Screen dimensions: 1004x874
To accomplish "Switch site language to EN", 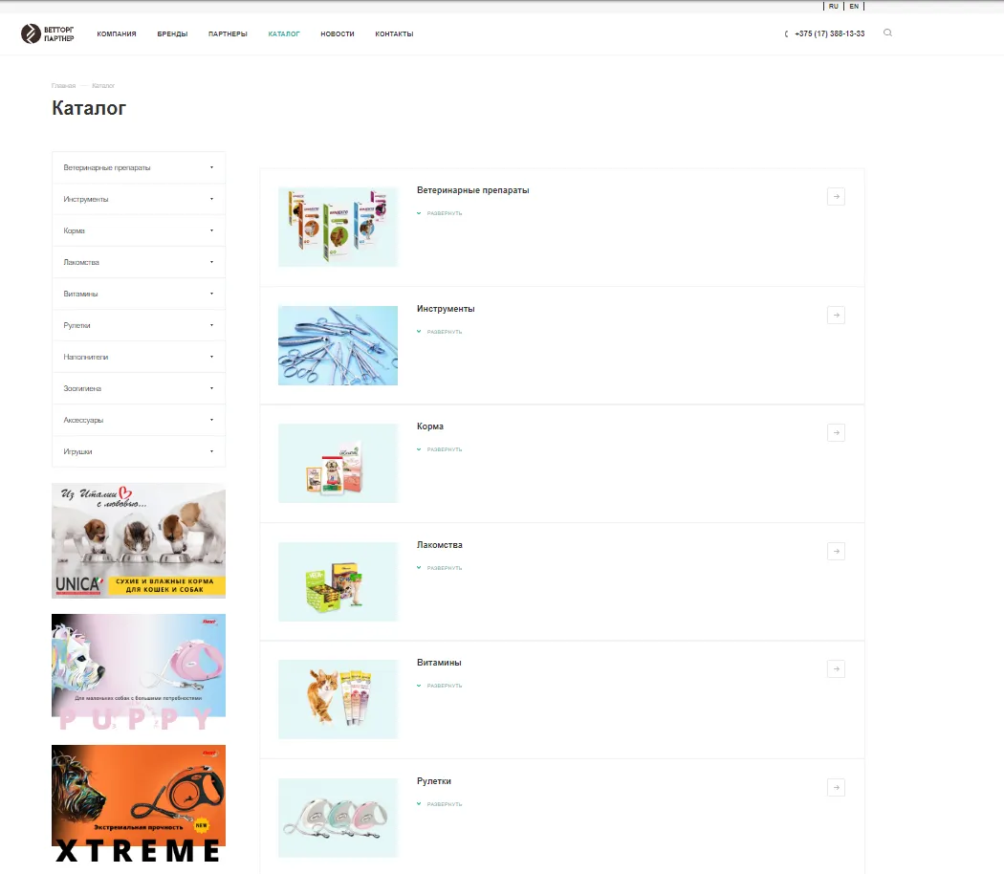I will pyautogui.click(x=854, y=6).
